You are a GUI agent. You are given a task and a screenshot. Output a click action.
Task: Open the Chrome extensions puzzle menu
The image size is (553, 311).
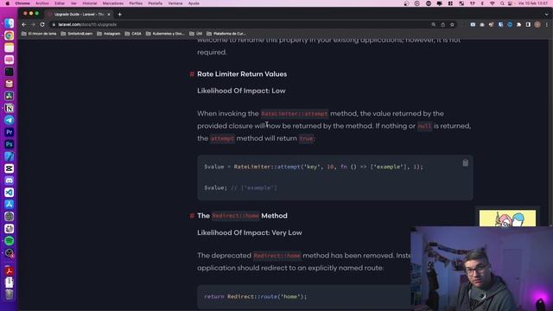(x=518, y=25)
